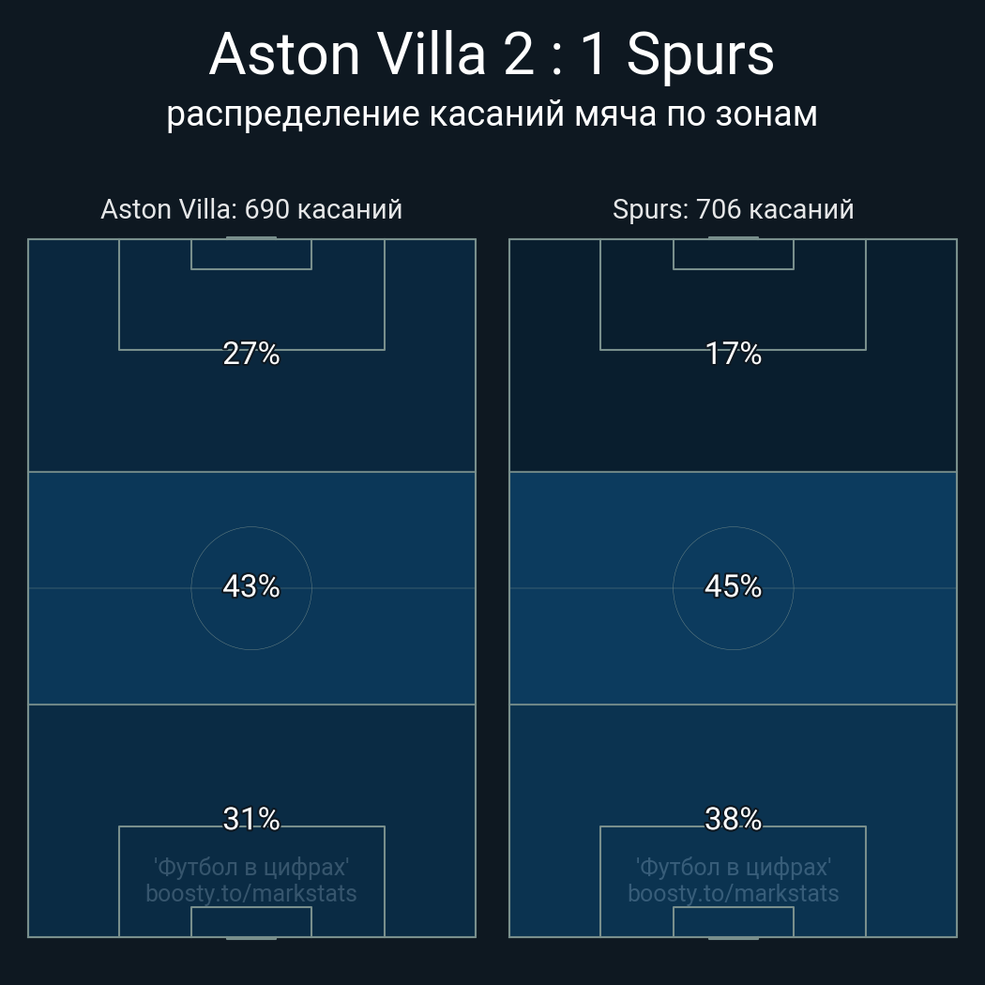
Task: Click Aston Villa's 43% midfield zone value
Action: click(x=251, y=586)
